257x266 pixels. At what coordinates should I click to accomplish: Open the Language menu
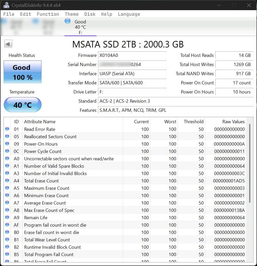[x=129, y=14]
